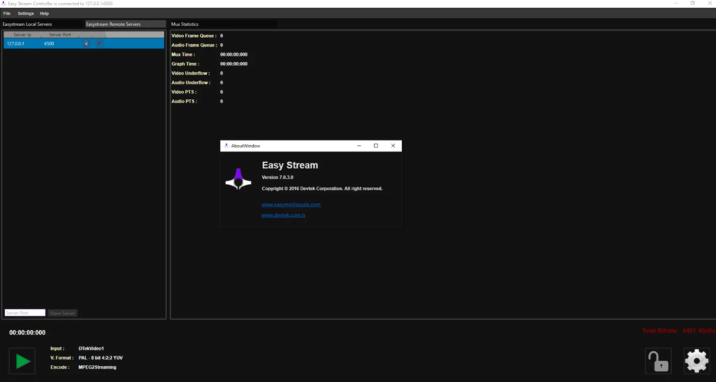Viewport: 716px width, 382px height.
Task: Click the unlocked padlock icon
Action: coord(657,361)
